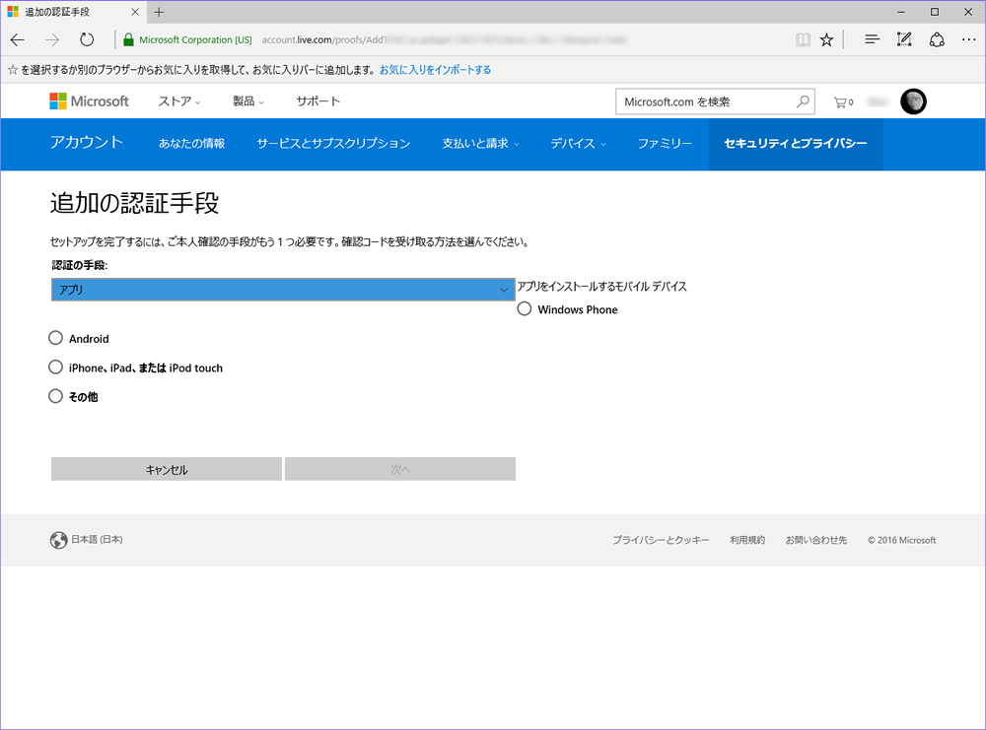Click the browser address bar URL
The height and width of the screenshot is (730, 986).
444,39
